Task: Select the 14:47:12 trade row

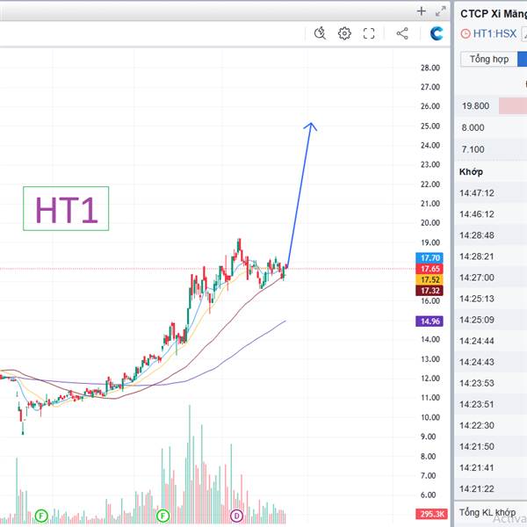Action: coord(491,193)
